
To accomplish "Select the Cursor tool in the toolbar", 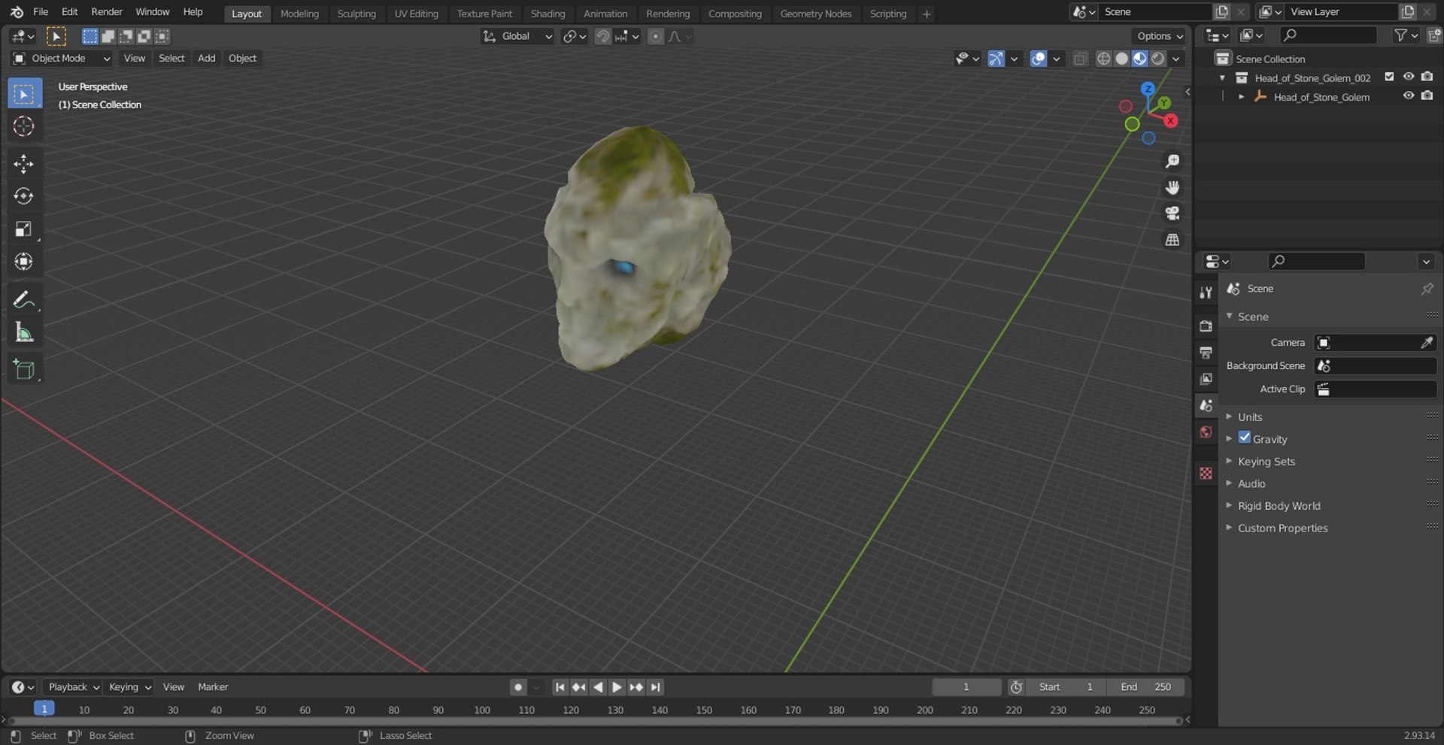I will 24,126.
